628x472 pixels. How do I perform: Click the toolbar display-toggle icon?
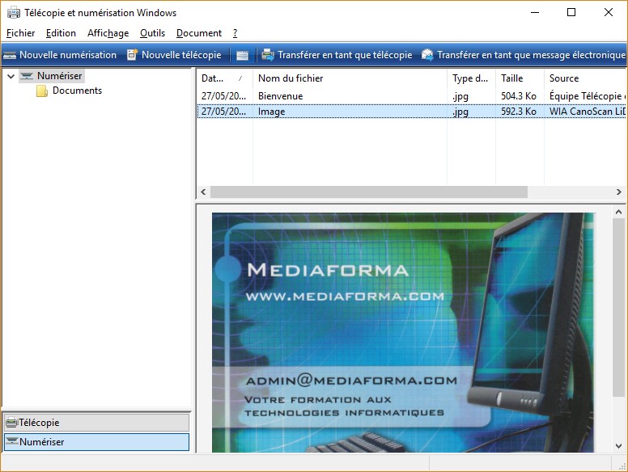point(243,55)
